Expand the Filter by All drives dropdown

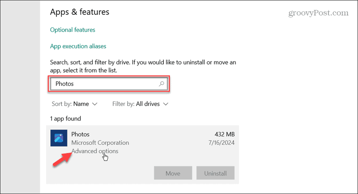tap(141, 104)
